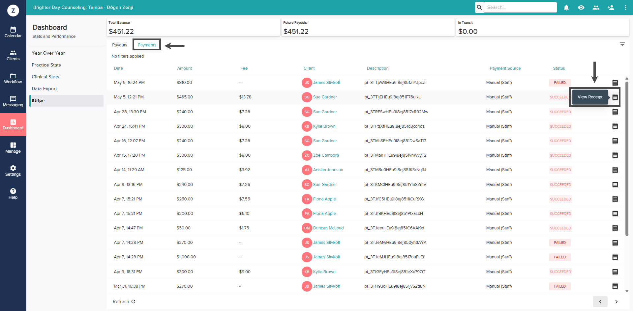This screenshot has width=633, height=311.
Task: Click the Client column header
Action: [x=309, y=68]
